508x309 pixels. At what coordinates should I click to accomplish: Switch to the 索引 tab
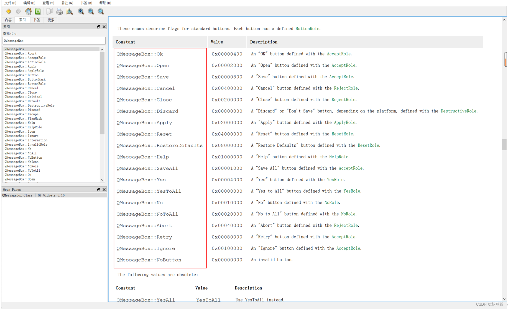point(22,20)
